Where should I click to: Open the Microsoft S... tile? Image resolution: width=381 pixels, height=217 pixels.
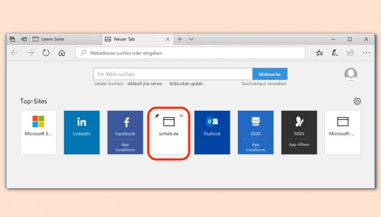tap(39, 132)
